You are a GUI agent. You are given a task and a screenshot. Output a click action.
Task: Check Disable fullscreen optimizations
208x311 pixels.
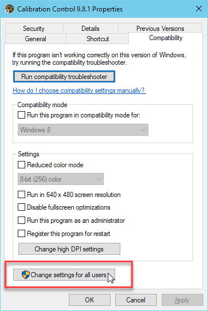[21, 207]
